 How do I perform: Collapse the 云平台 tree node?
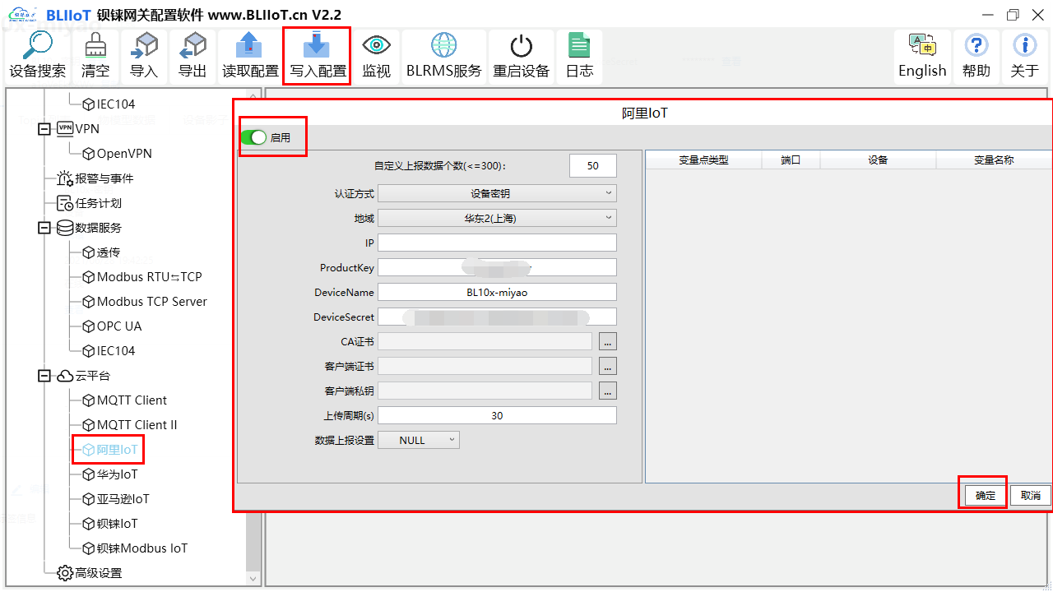[x=44, y=376]
